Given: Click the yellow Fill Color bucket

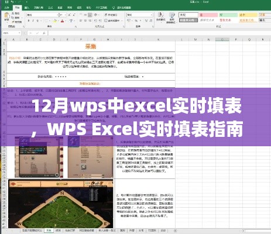Looking at the screenshot, I should pyautogui.click(x=55, y=20).
